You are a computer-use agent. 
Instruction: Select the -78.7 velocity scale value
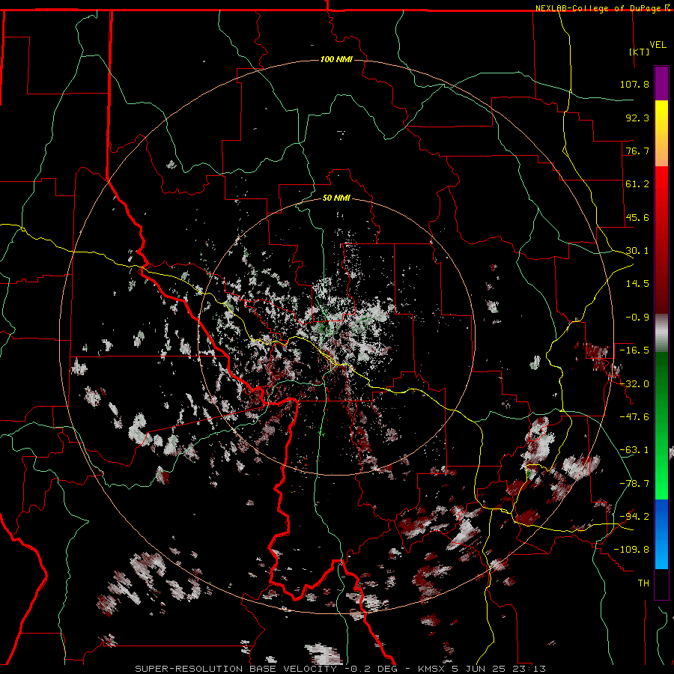click(634, 484)
